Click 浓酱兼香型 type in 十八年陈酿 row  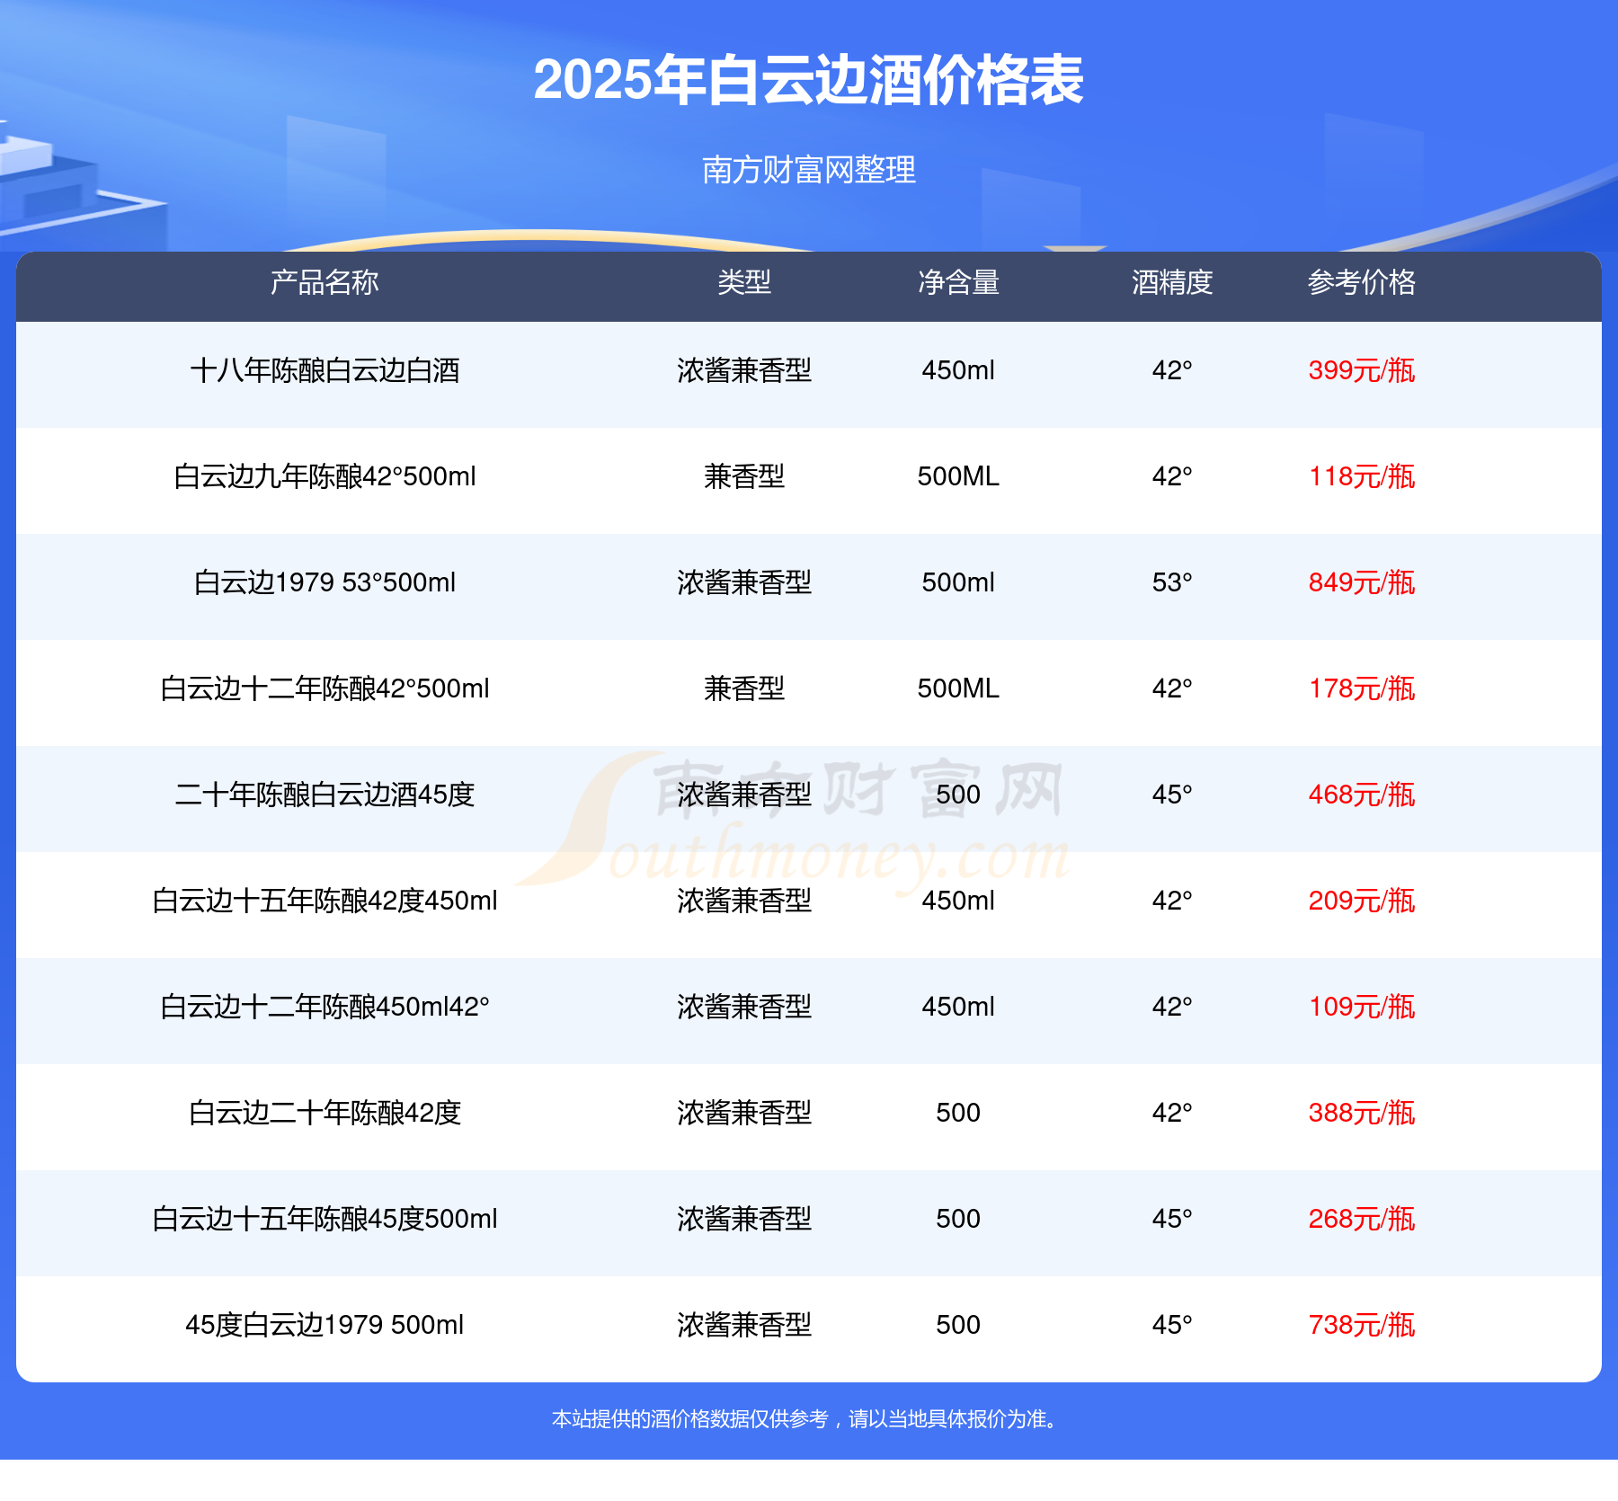coord(744,370)
